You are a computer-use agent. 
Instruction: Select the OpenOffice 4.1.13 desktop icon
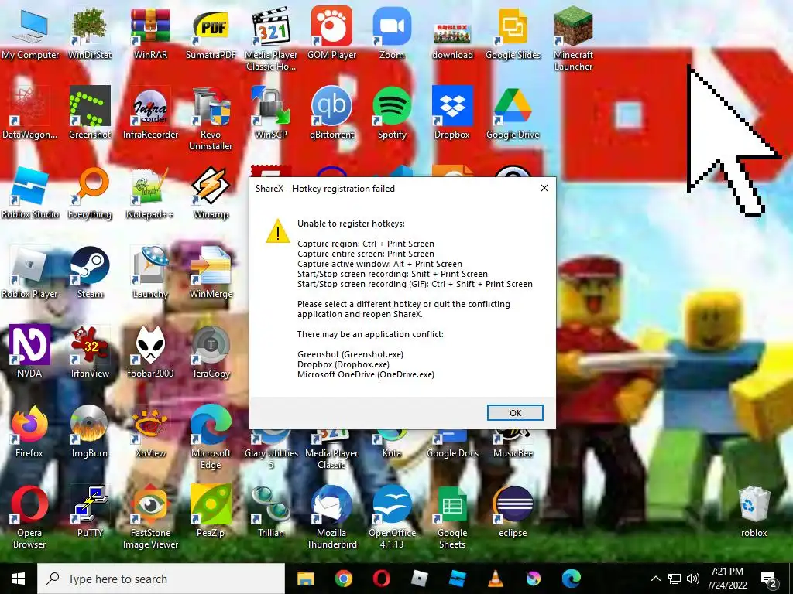pos(392,517)
